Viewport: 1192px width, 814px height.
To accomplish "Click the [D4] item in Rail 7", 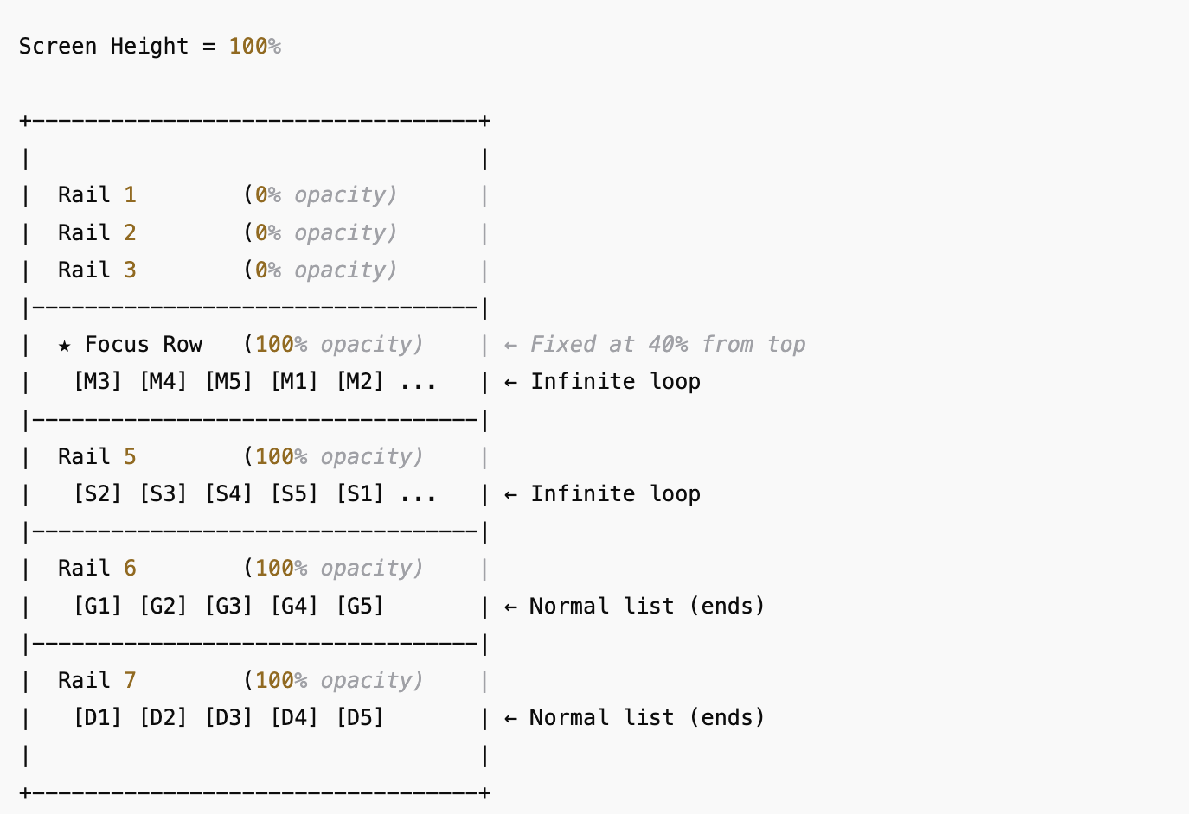I will click(x=295, y=718).
